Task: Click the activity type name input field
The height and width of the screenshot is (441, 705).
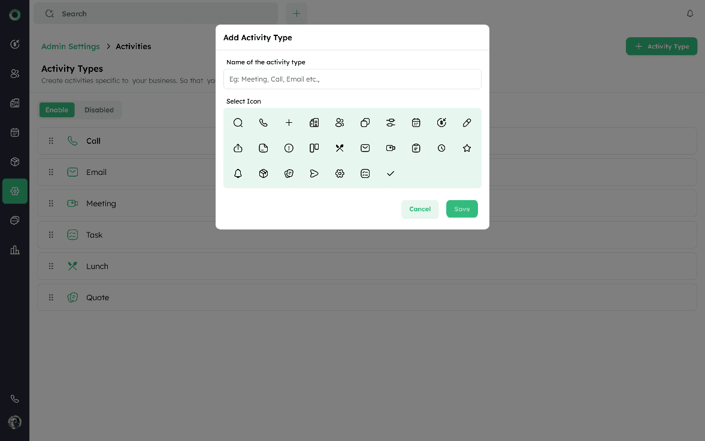Action: (352, 79)
